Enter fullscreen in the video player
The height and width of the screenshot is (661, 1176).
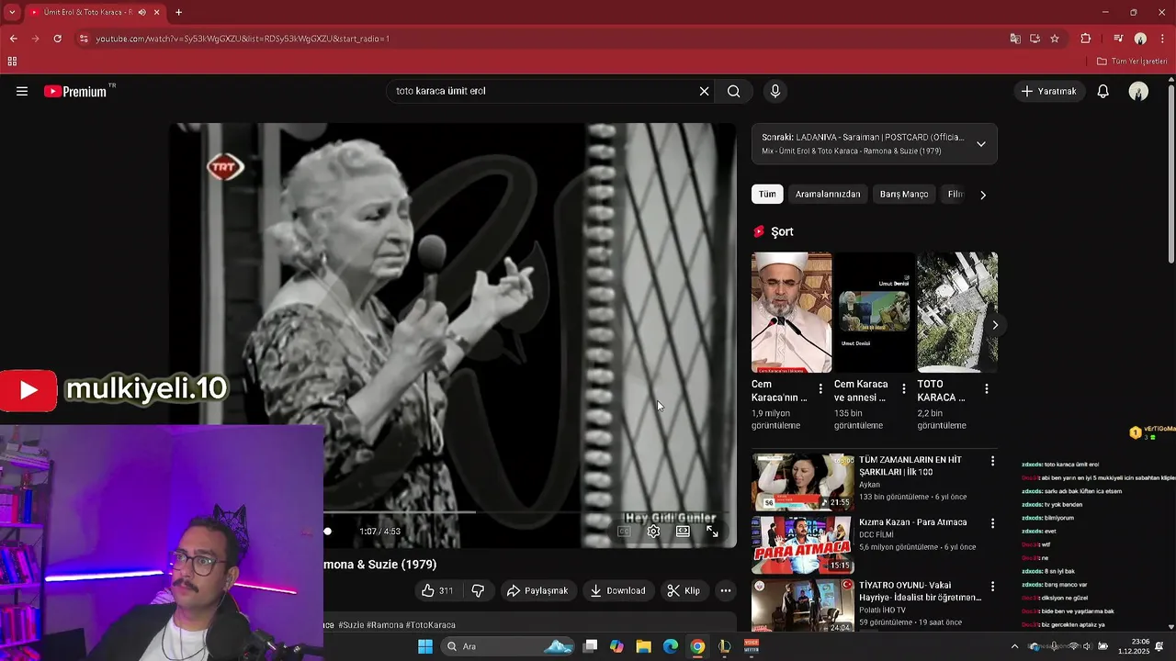point(712,532)
